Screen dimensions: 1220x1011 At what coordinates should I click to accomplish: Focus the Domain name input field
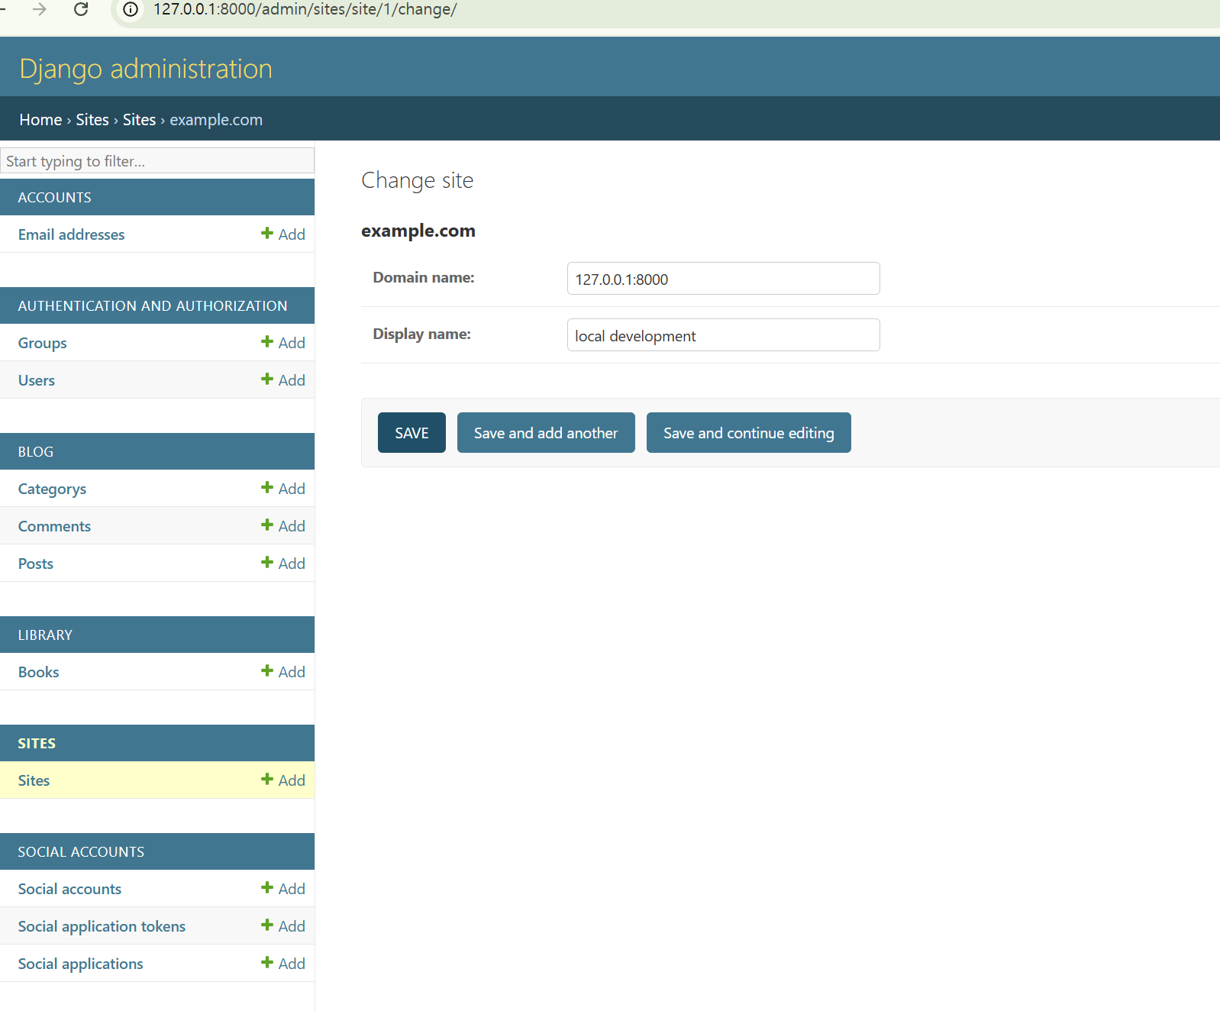coord(723,279)
